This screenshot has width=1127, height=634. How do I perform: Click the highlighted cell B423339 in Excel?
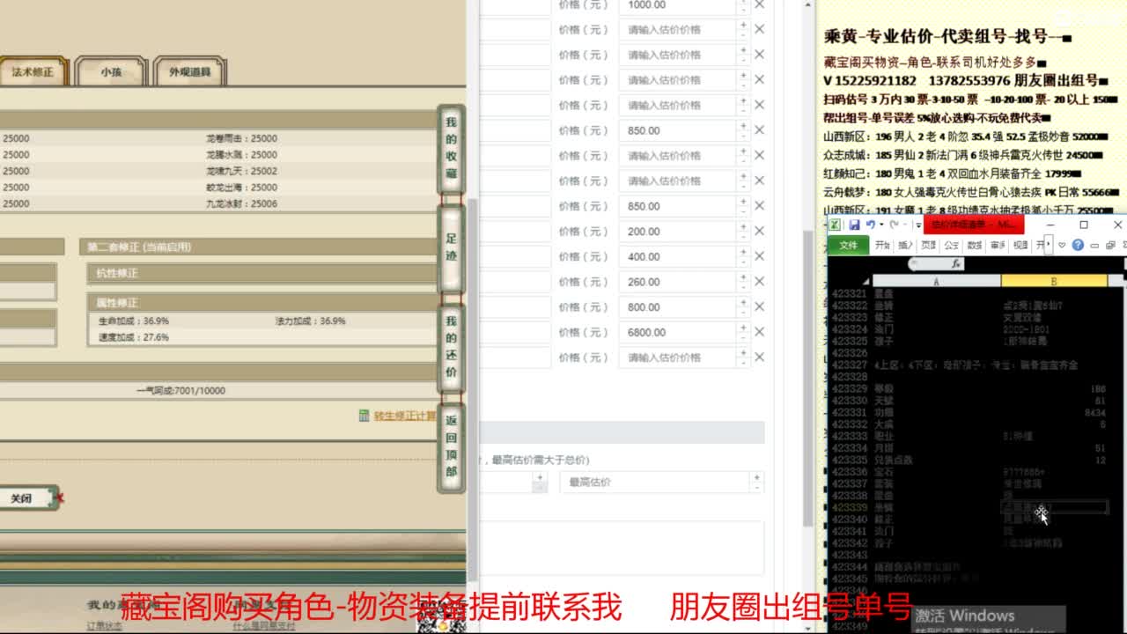(x=1054, y=508)
